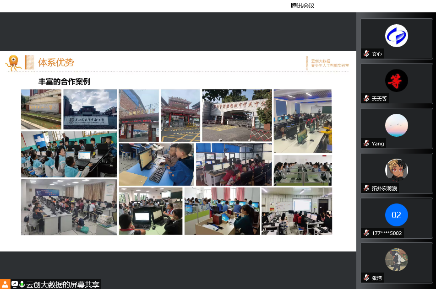
Task: Click the 体系优势 slide heading
Action: [56, 63]
